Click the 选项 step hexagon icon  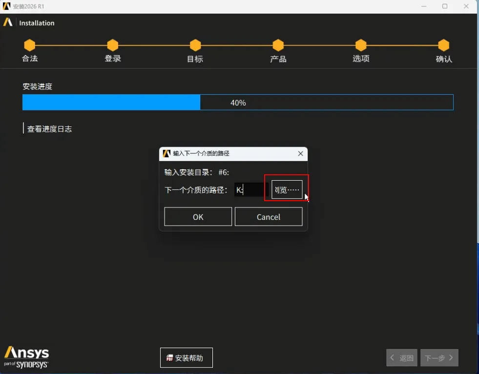361,45
